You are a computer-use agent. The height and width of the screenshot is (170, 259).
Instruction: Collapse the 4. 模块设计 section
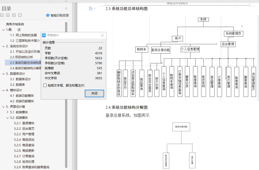(4, 90)
